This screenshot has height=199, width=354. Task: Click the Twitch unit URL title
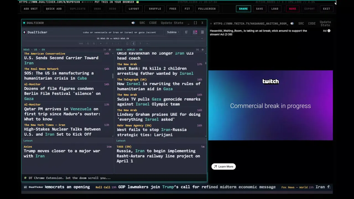point(251,23)
